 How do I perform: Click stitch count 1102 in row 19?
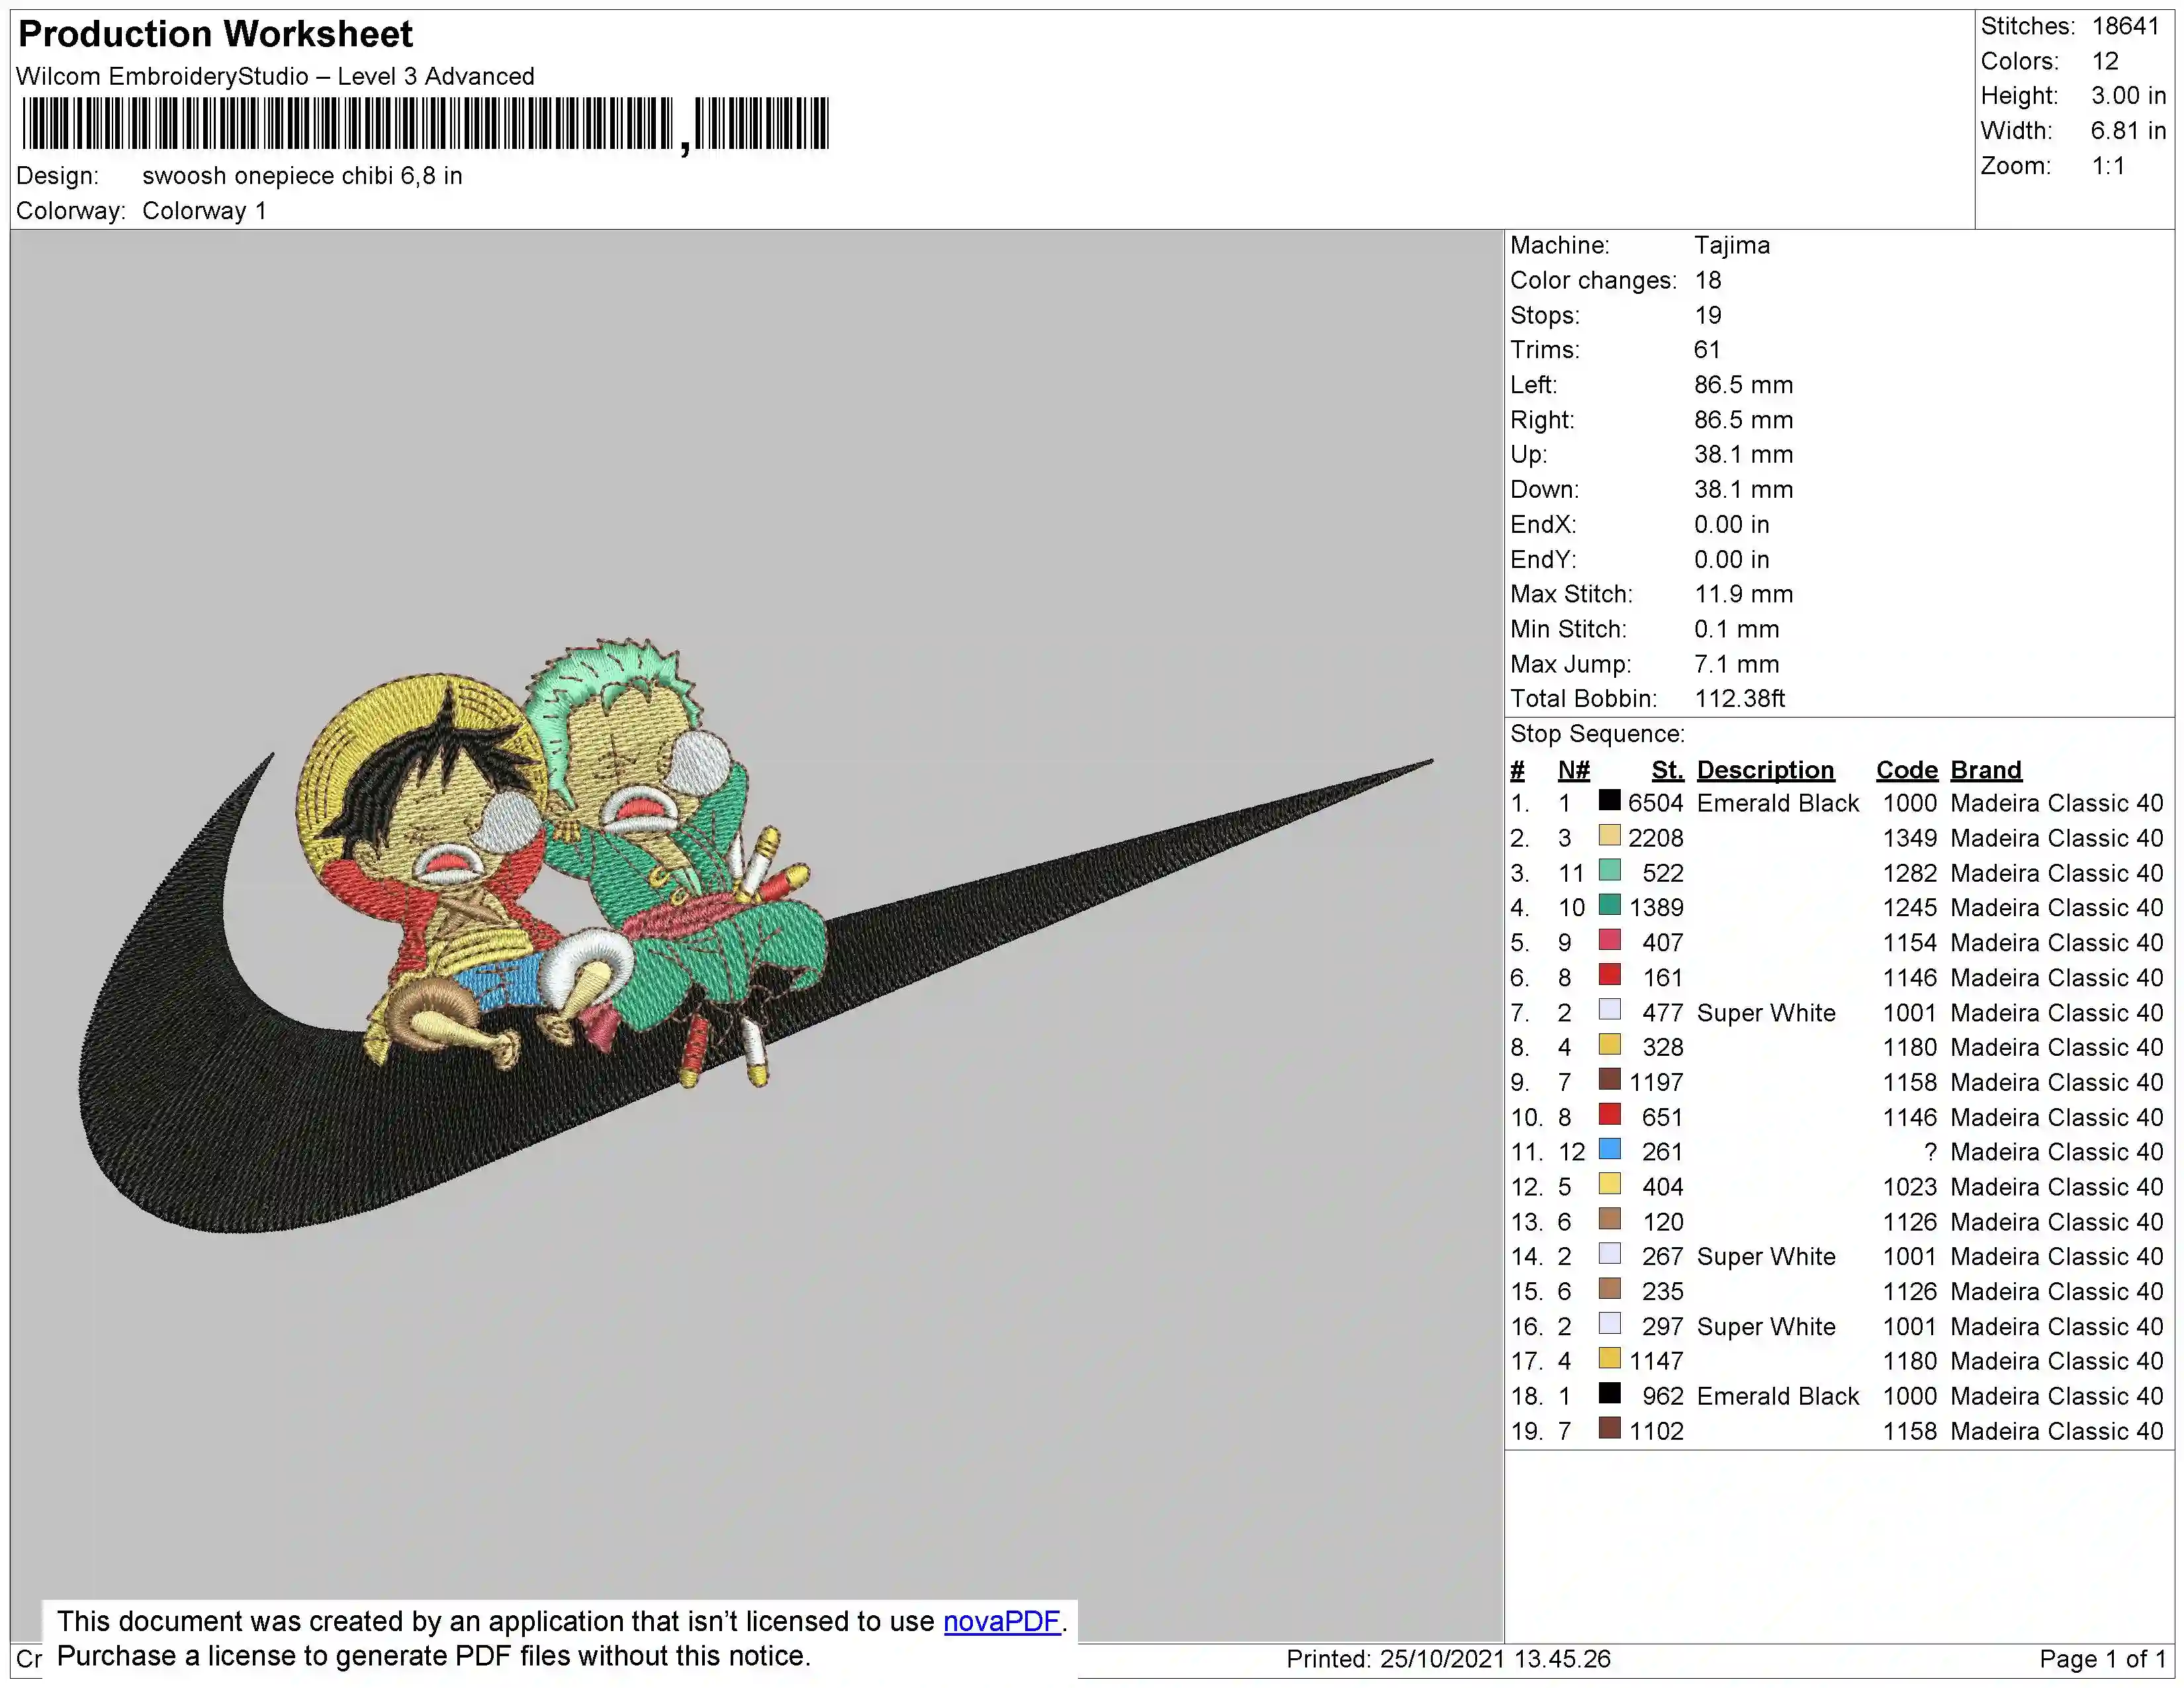coord(1655,1431)
